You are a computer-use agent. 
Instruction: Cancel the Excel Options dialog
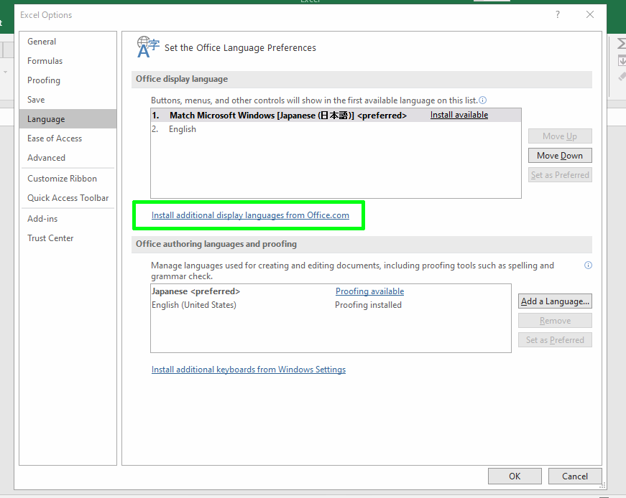(x=575, y=476)
